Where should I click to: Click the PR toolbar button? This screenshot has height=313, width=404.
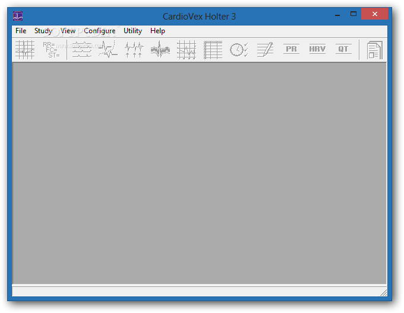291,49
